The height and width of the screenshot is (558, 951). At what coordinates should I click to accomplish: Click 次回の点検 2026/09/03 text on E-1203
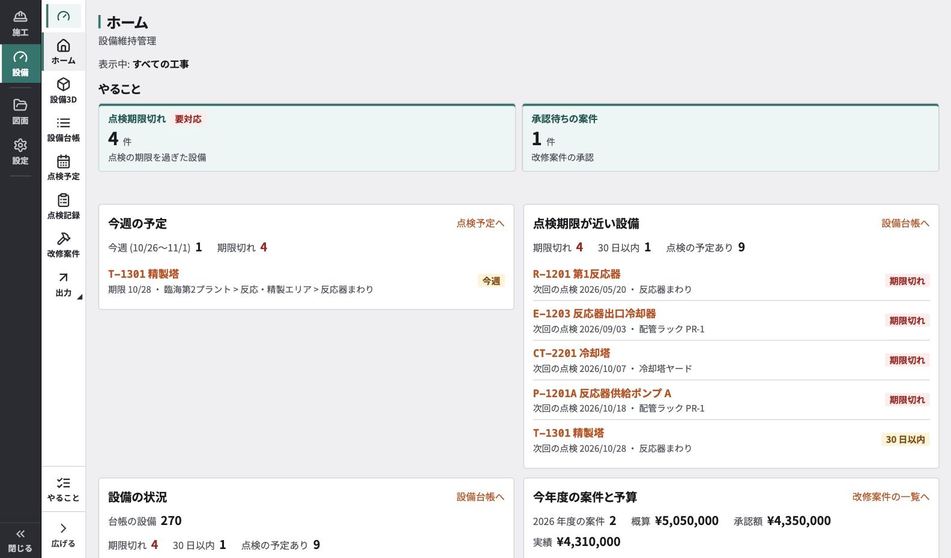coord(579,329)
